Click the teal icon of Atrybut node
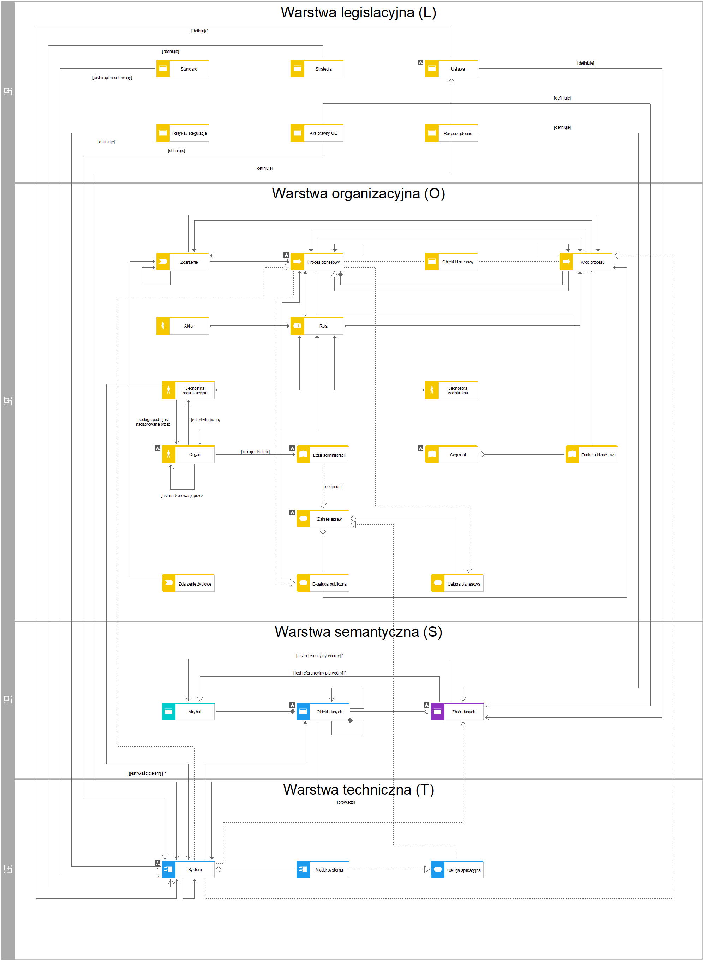This screenshot has height=964, width=706. [x=169, y=712]
